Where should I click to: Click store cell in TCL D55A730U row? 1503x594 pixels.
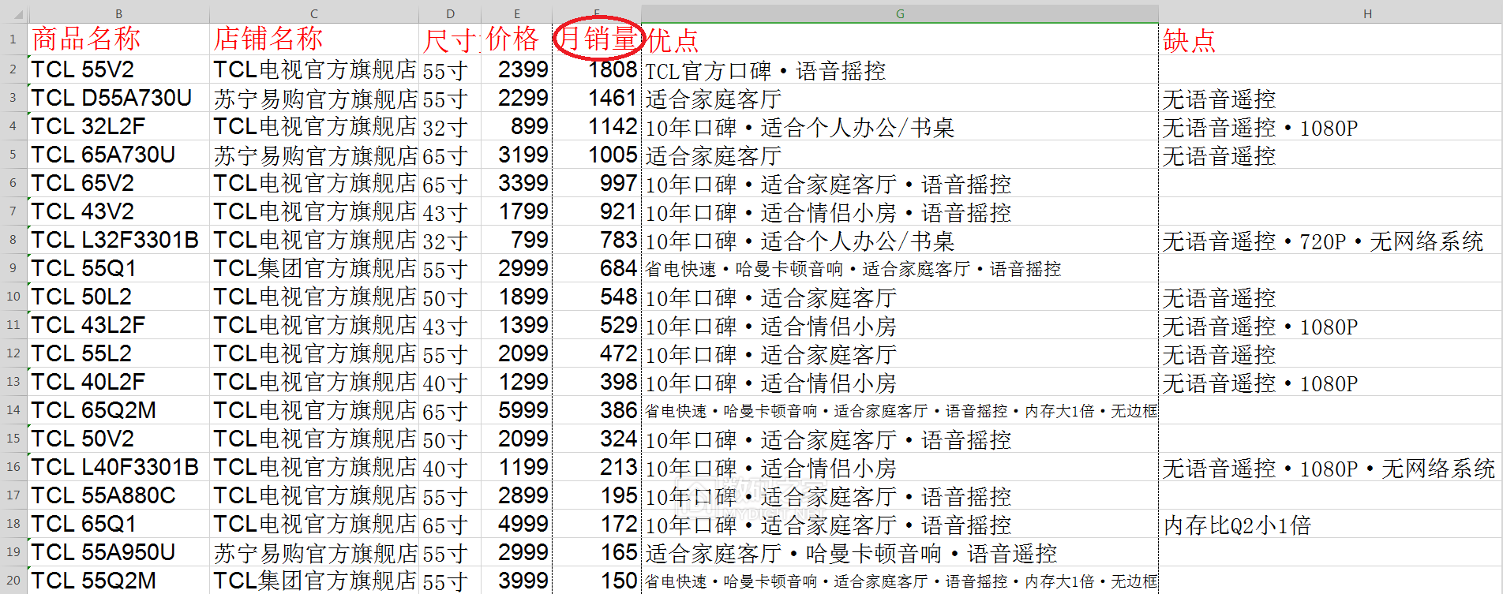coord(314,98)
